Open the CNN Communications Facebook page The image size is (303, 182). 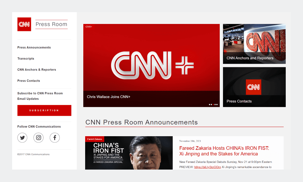coord(55,137)
